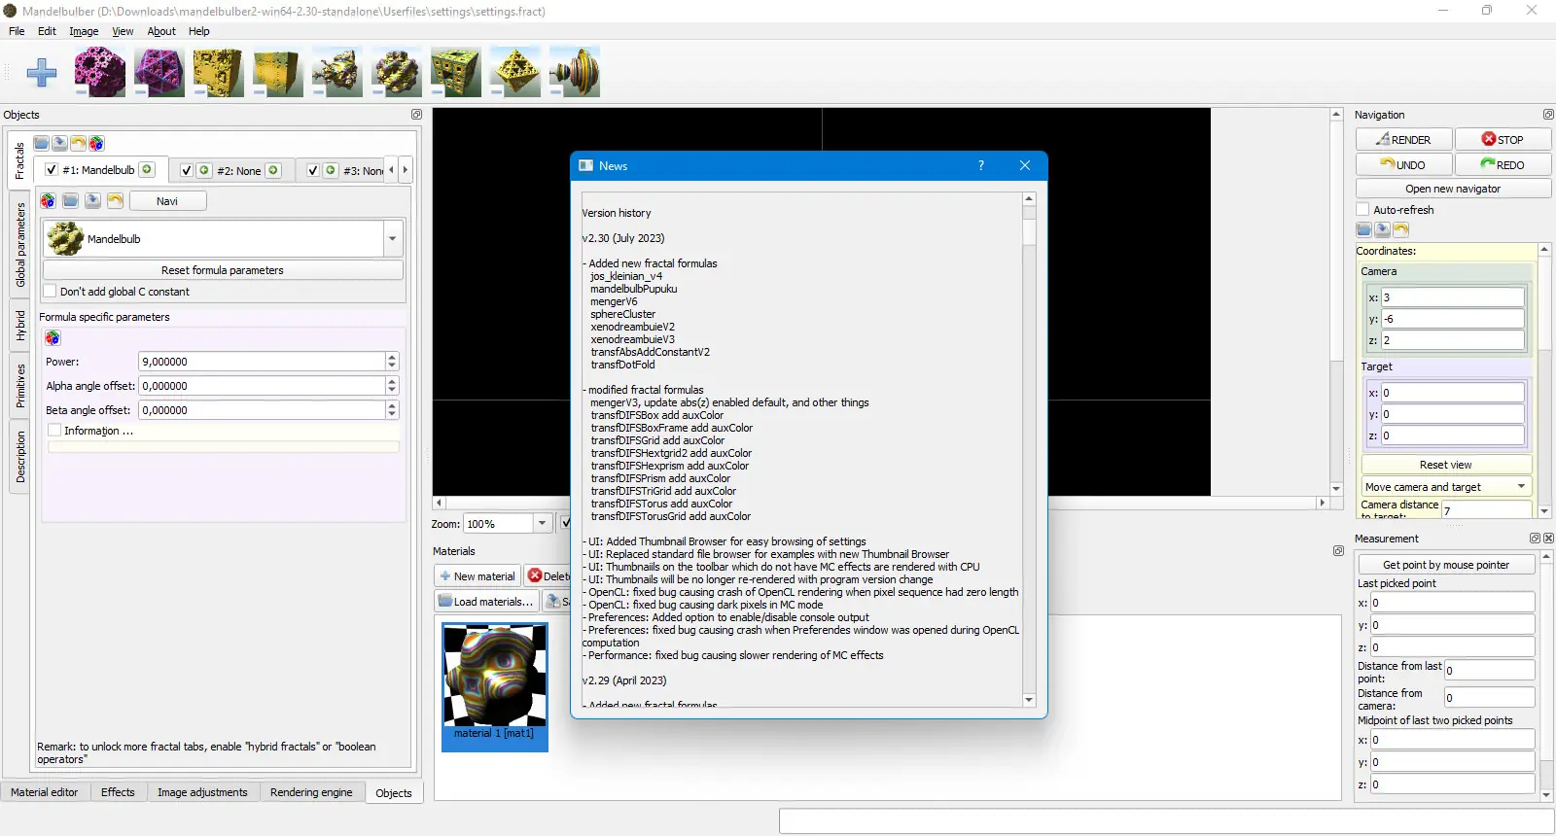1556x836 pixels.
Task: Click load-settings folder icon above fractal tabs
Action: click(x=42, y=144)
